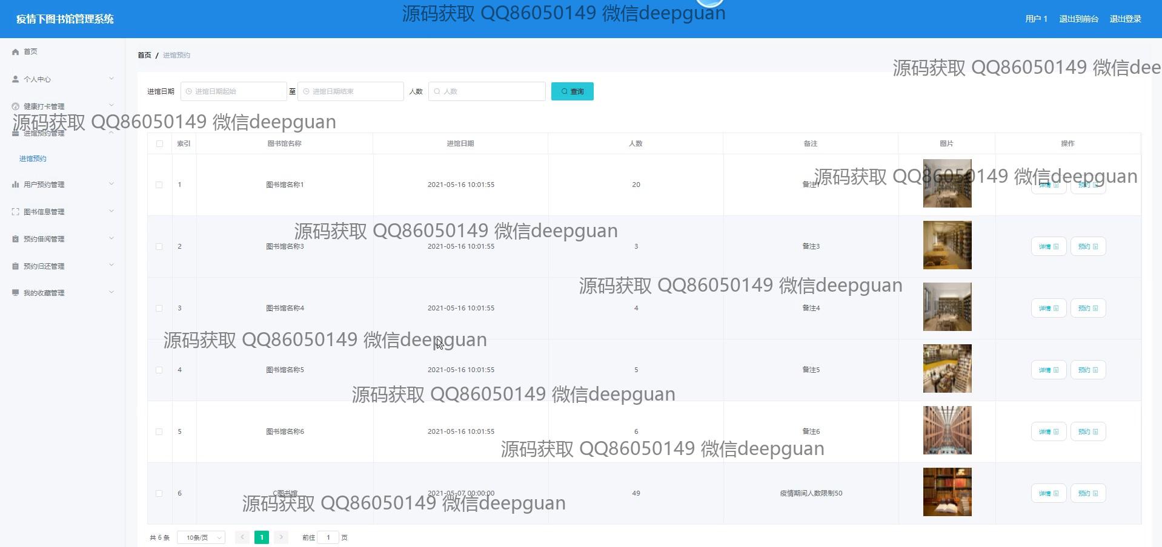
Task: Open the thumbnail image of 图书馆名称1
Action: point(947,183)
